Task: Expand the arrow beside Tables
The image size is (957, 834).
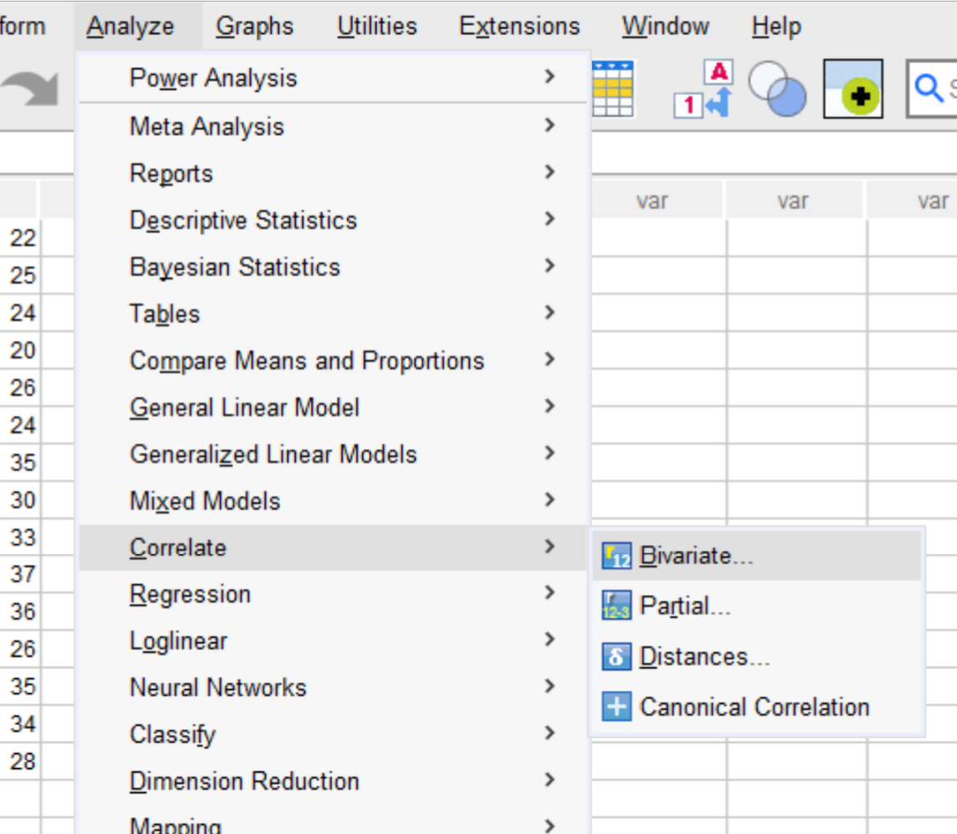Action: coord(550,312)
